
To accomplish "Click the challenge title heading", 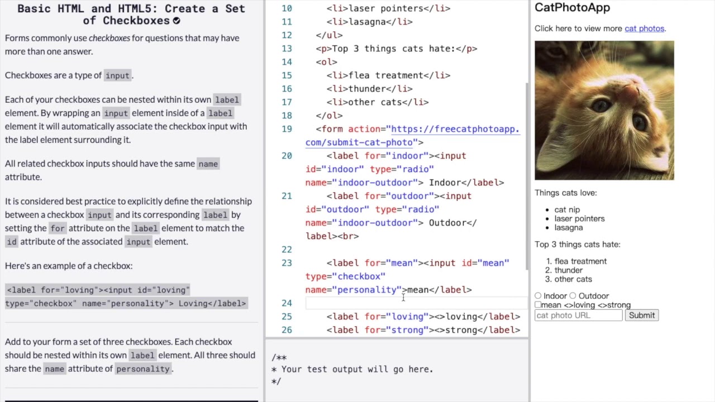I will (x=131, y=15).
